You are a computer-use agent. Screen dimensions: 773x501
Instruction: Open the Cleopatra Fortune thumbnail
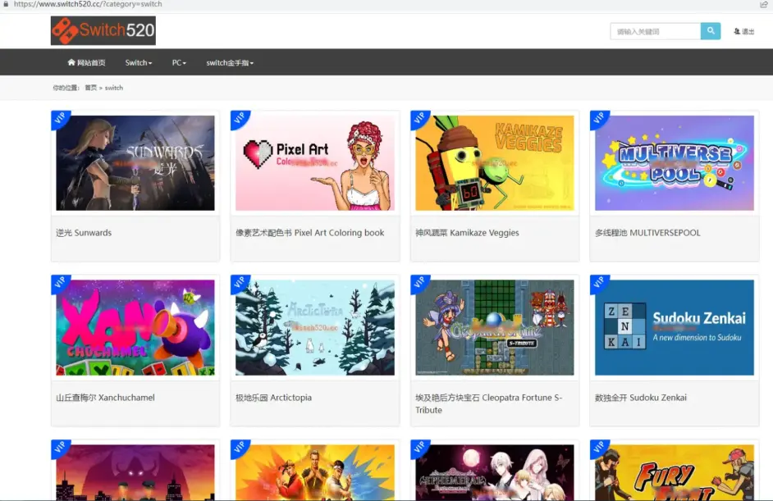[x=495, y=328]
